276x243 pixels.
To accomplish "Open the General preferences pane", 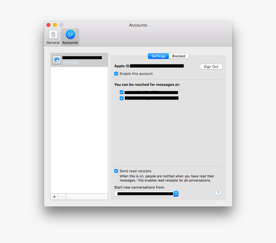I will [x=53, y=37].
